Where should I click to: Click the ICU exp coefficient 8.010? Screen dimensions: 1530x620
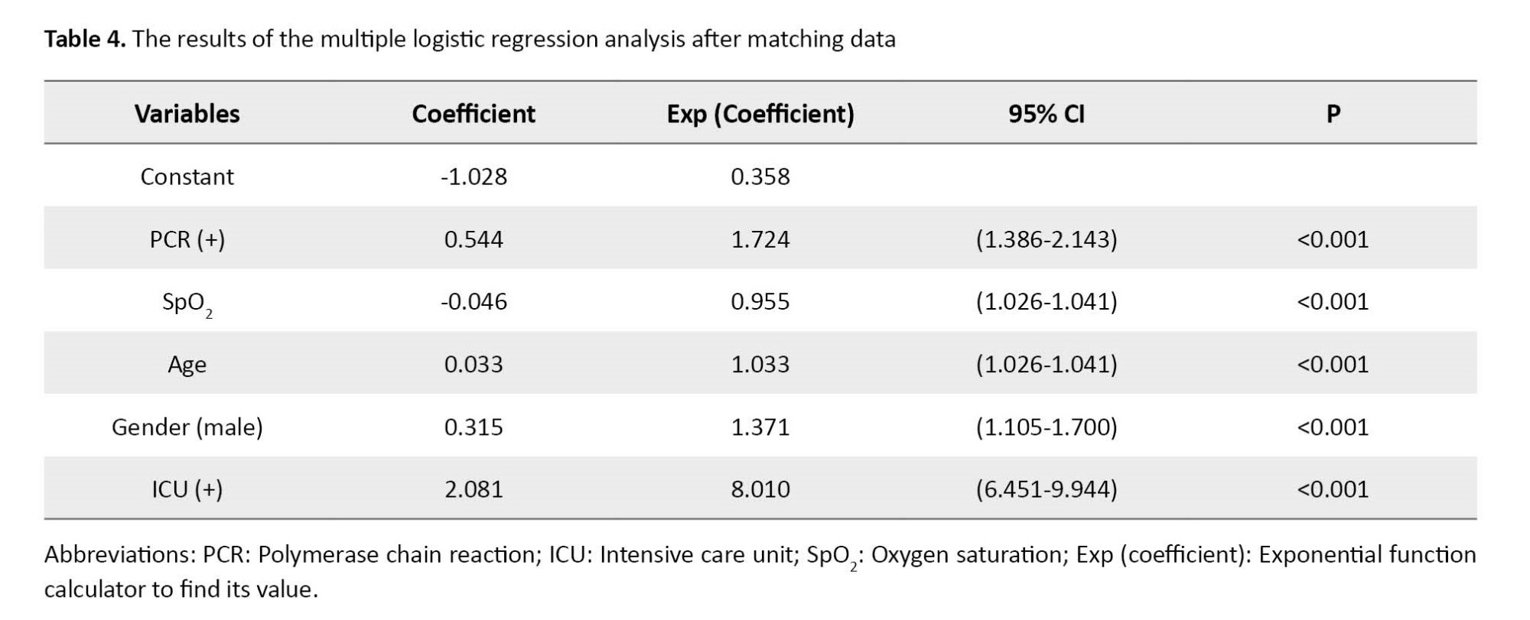[760, 489]
